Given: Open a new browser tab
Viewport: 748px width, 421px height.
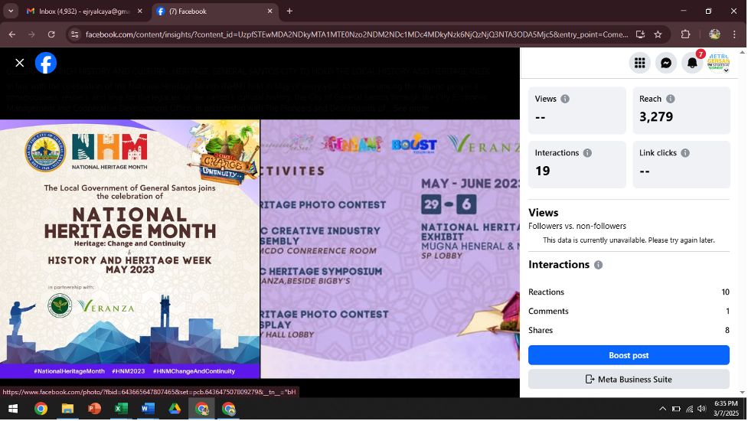Looking at the screenshot, I should [x=289, y=11].
